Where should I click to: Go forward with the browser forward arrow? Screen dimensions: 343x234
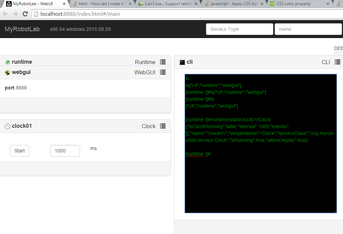click(15, 14)
